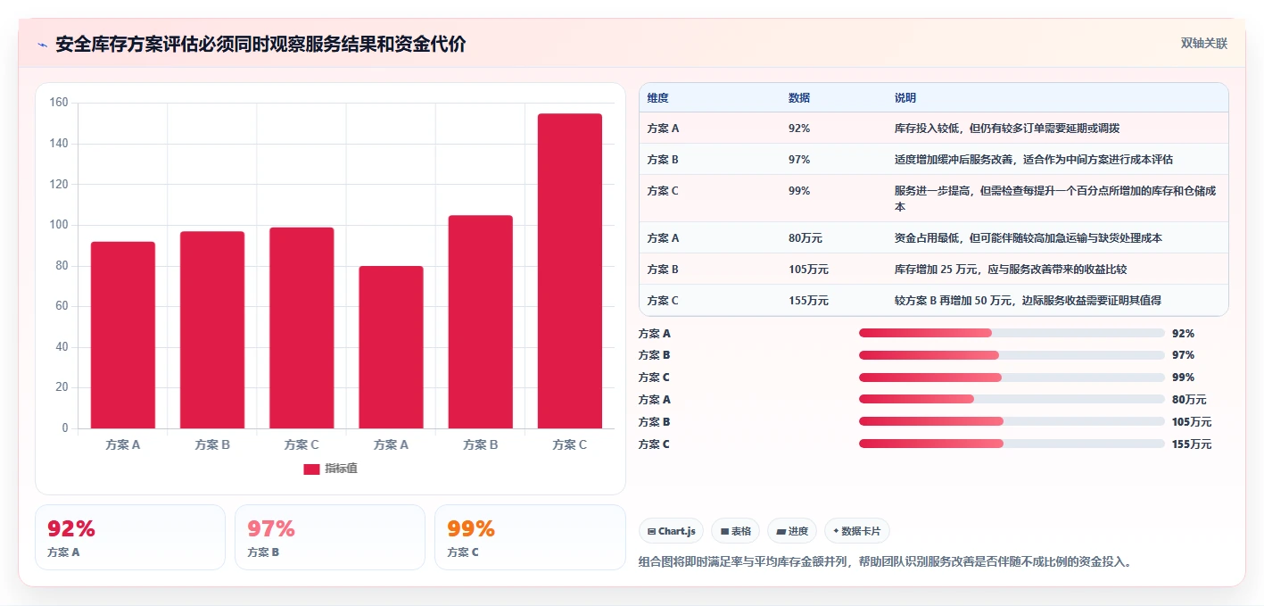Select the 105万元 cell in the table

click(808, 270)
